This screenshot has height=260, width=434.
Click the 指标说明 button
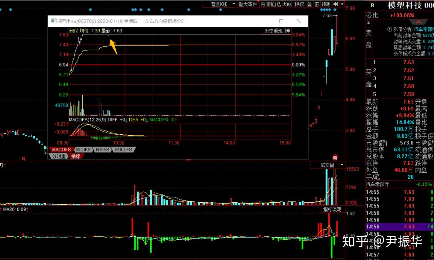332,209
